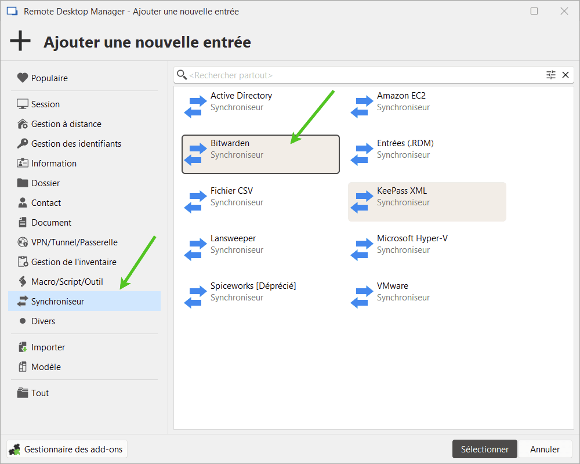The width and height of the screenshot is (580, 464).
Task: Choose the Microsoft Hyper-V synchronizer
Action: point(413,244)
